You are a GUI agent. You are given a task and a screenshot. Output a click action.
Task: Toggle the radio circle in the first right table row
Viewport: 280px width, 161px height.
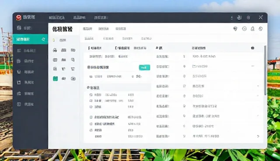pyautogui.click(x=184, y=56)
